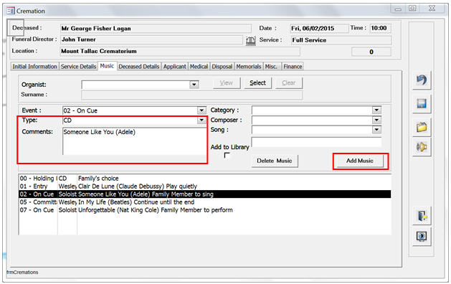This screenshot has height=284, width=451.
Task: Click the Delete Music button
Action: tap(275, 161)
